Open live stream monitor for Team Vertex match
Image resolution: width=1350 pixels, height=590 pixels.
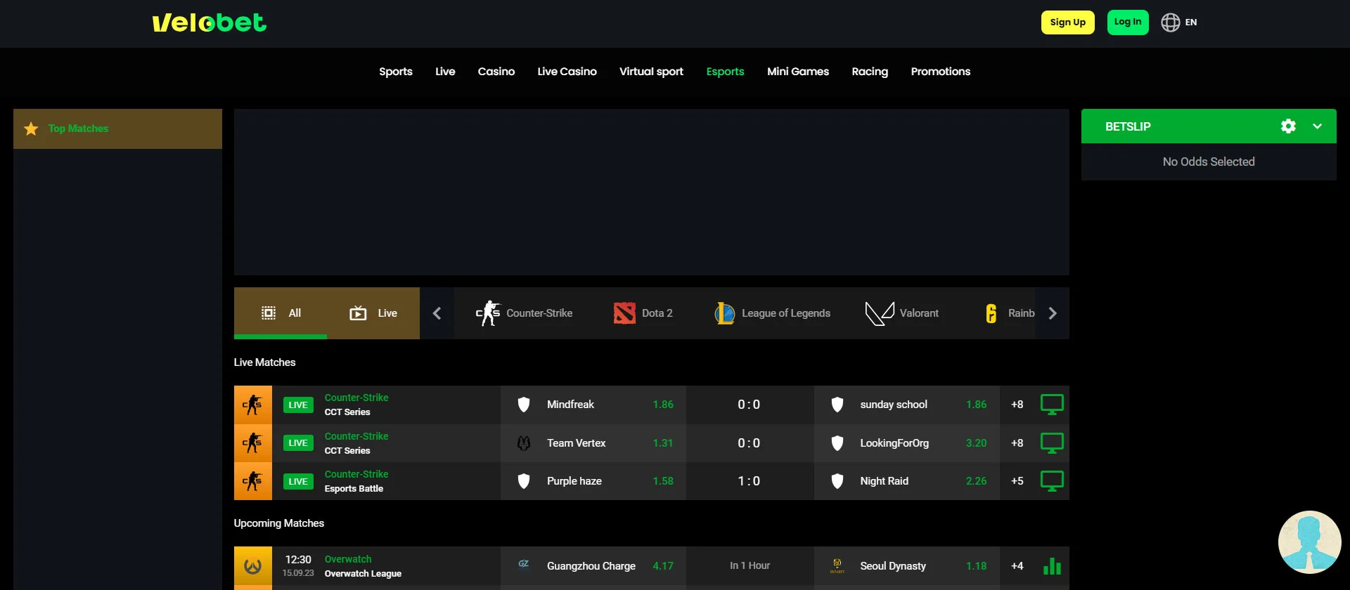[x=1052, y=443]
